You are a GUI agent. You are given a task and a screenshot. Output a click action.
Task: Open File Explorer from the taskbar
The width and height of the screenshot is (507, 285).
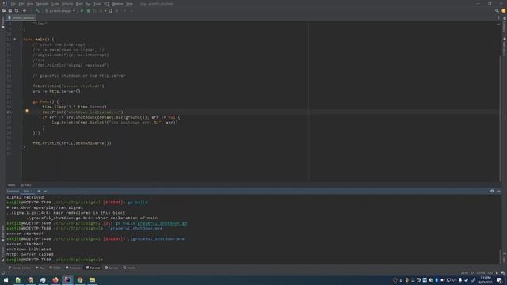[92, 279]
